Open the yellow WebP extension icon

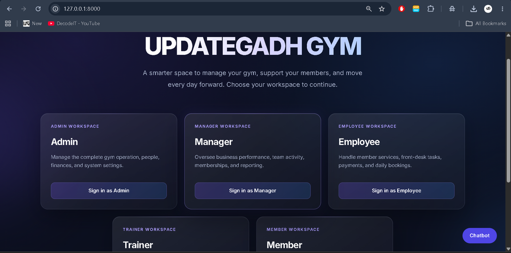pos(416,9)
